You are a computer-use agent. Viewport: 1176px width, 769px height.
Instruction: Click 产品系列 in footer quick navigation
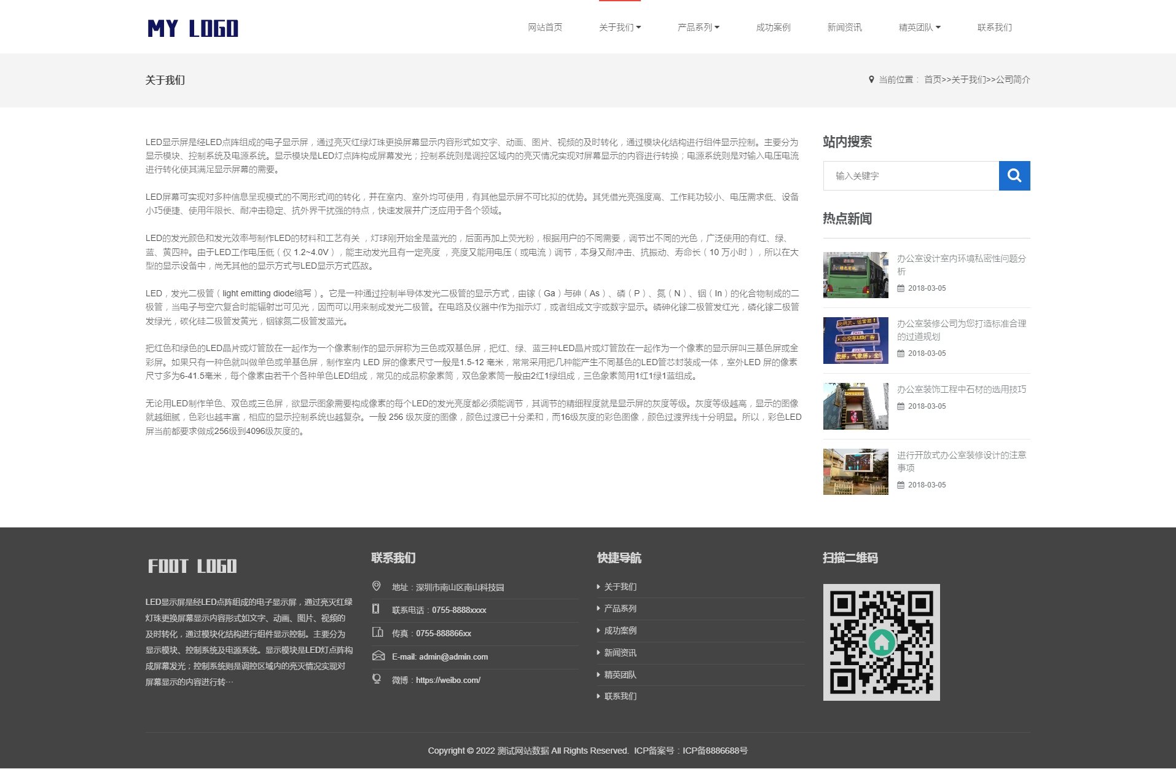coord(620,609)
